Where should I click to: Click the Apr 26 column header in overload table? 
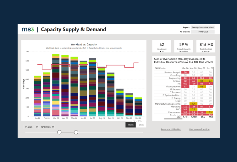193,68
